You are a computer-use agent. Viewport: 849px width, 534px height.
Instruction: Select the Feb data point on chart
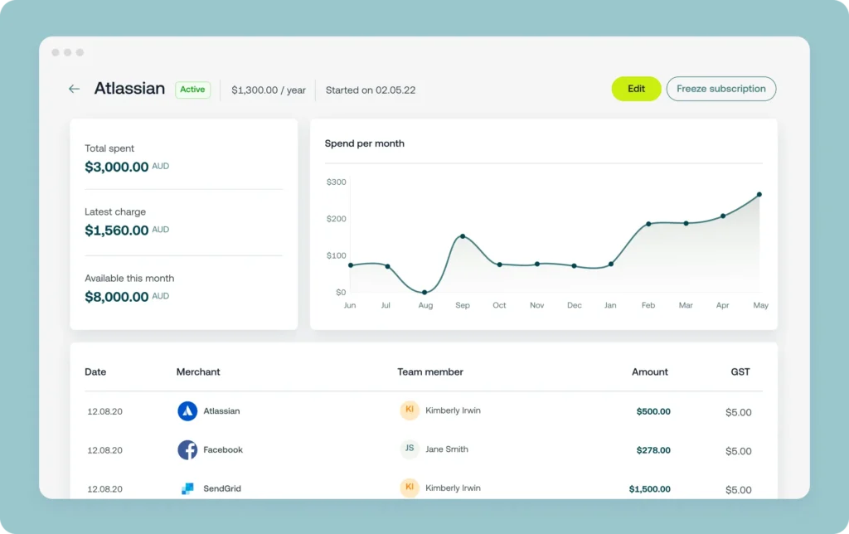pyautogui.click(x=648, y=224)
